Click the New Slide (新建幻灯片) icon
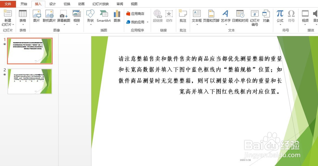The height and width of the screenshot is (166, 318). click(8, 14)
